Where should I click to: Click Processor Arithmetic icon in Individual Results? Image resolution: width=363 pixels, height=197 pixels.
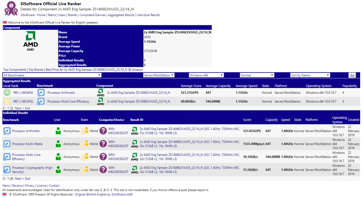7,131
